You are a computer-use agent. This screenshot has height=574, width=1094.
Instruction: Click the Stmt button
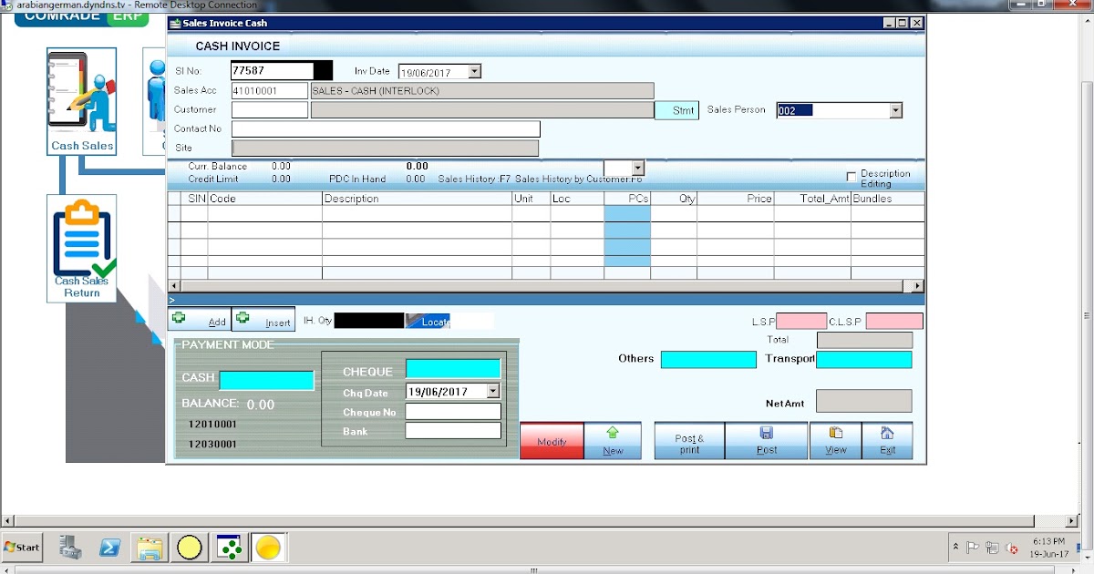click(x=676, y=109)
